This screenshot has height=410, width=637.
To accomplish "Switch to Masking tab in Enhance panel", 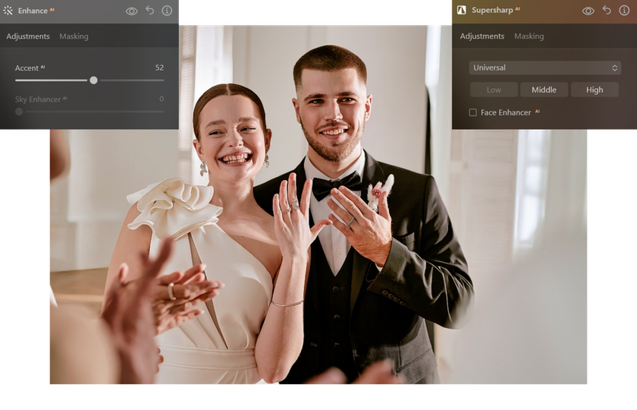I will (74, 36).
